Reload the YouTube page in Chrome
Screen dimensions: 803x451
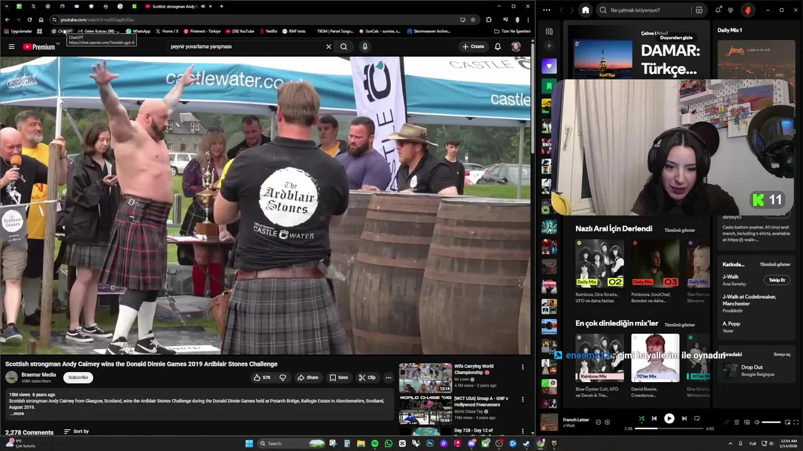point(29,20)
